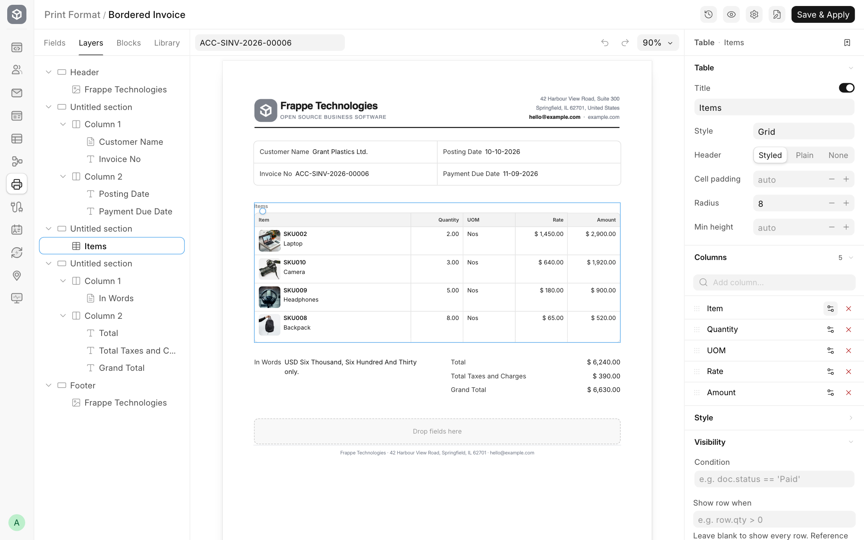
Task: Set header to None
Action: pos(838,155)
